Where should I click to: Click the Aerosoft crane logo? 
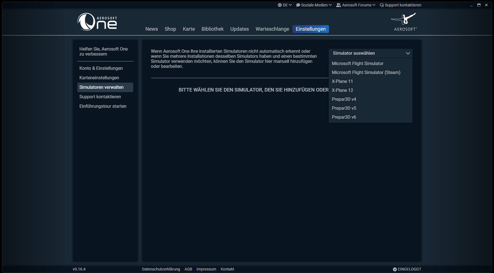coord(404,22)
